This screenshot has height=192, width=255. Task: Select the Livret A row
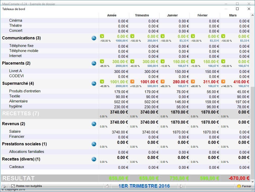click(x=125, y=71)
